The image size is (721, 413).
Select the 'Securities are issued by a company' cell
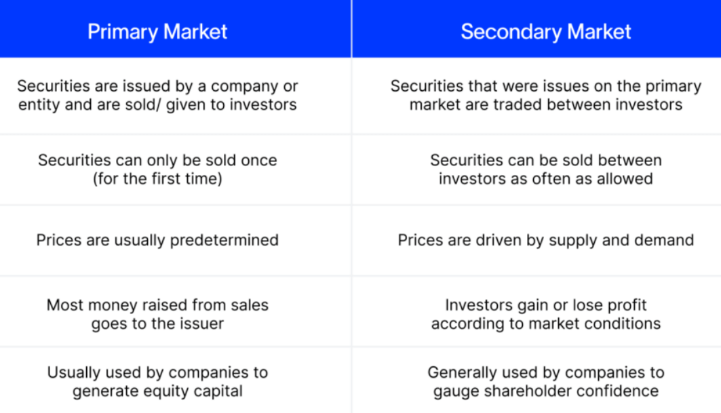[175, 96]
